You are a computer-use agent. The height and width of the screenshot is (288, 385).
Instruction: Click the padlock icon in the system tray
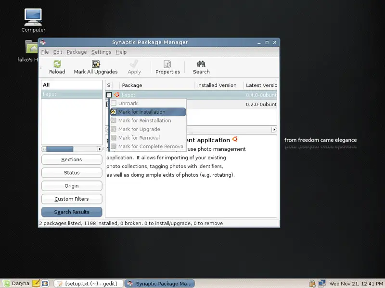[312, 284]
